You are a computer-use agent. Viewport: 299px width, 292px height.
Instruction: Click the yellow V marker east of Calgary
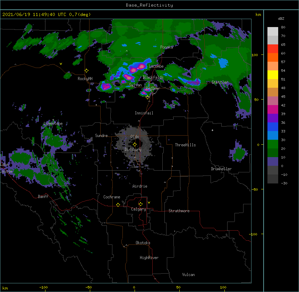[149, 203]
